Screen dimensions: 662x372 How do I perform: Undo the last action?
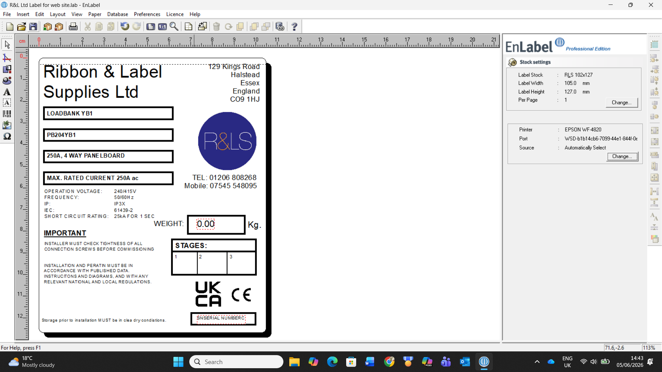click(125, 27)
